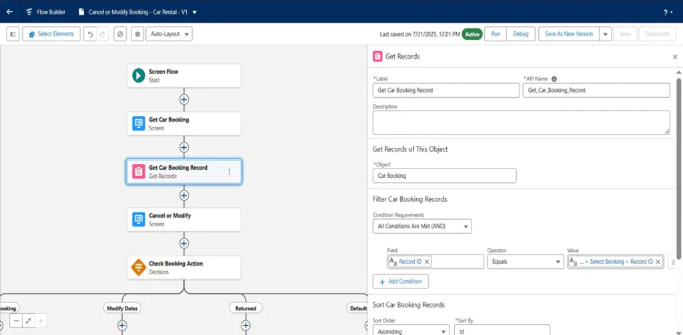
Task: Open the Operator Equals dropdown
Action: point(526,262)
